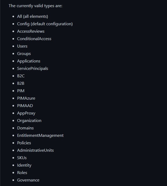This screenshot has width=167, height=186.
Task: Click the ConditionalAccess list entry
Action: point(34,39)
